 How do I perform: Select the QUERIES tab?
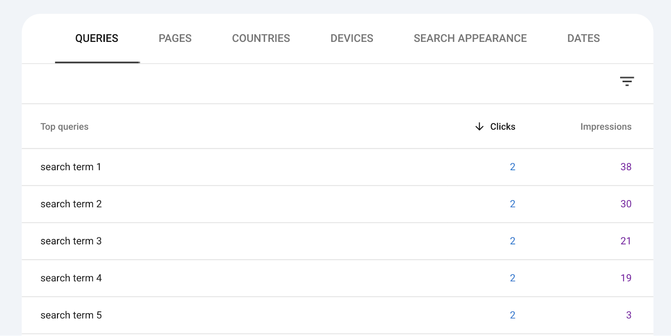click(96, 38)
